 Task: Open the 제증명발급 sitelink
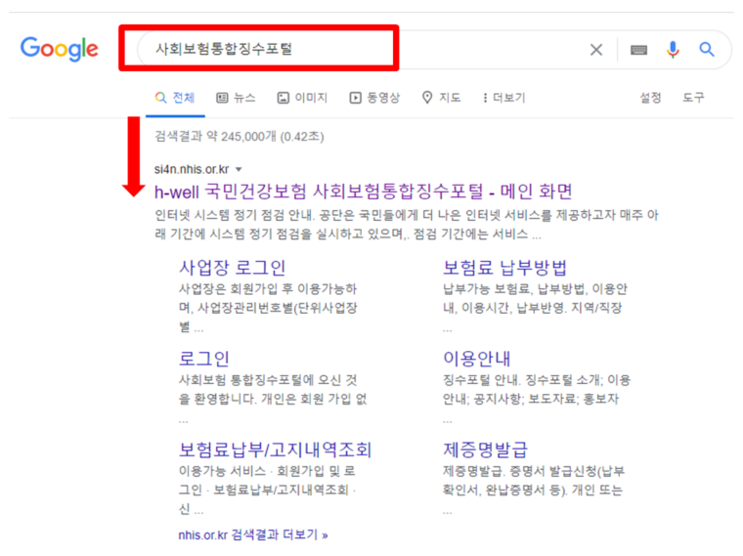click(485, 449)
